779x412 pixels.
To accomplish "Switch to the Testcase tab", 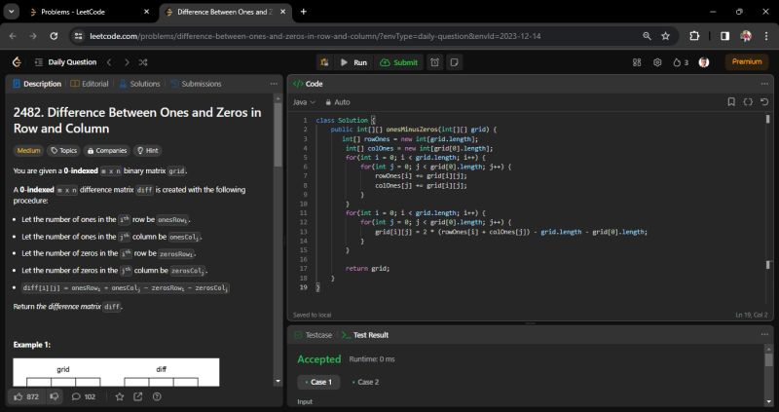I will tap(313, 335).
